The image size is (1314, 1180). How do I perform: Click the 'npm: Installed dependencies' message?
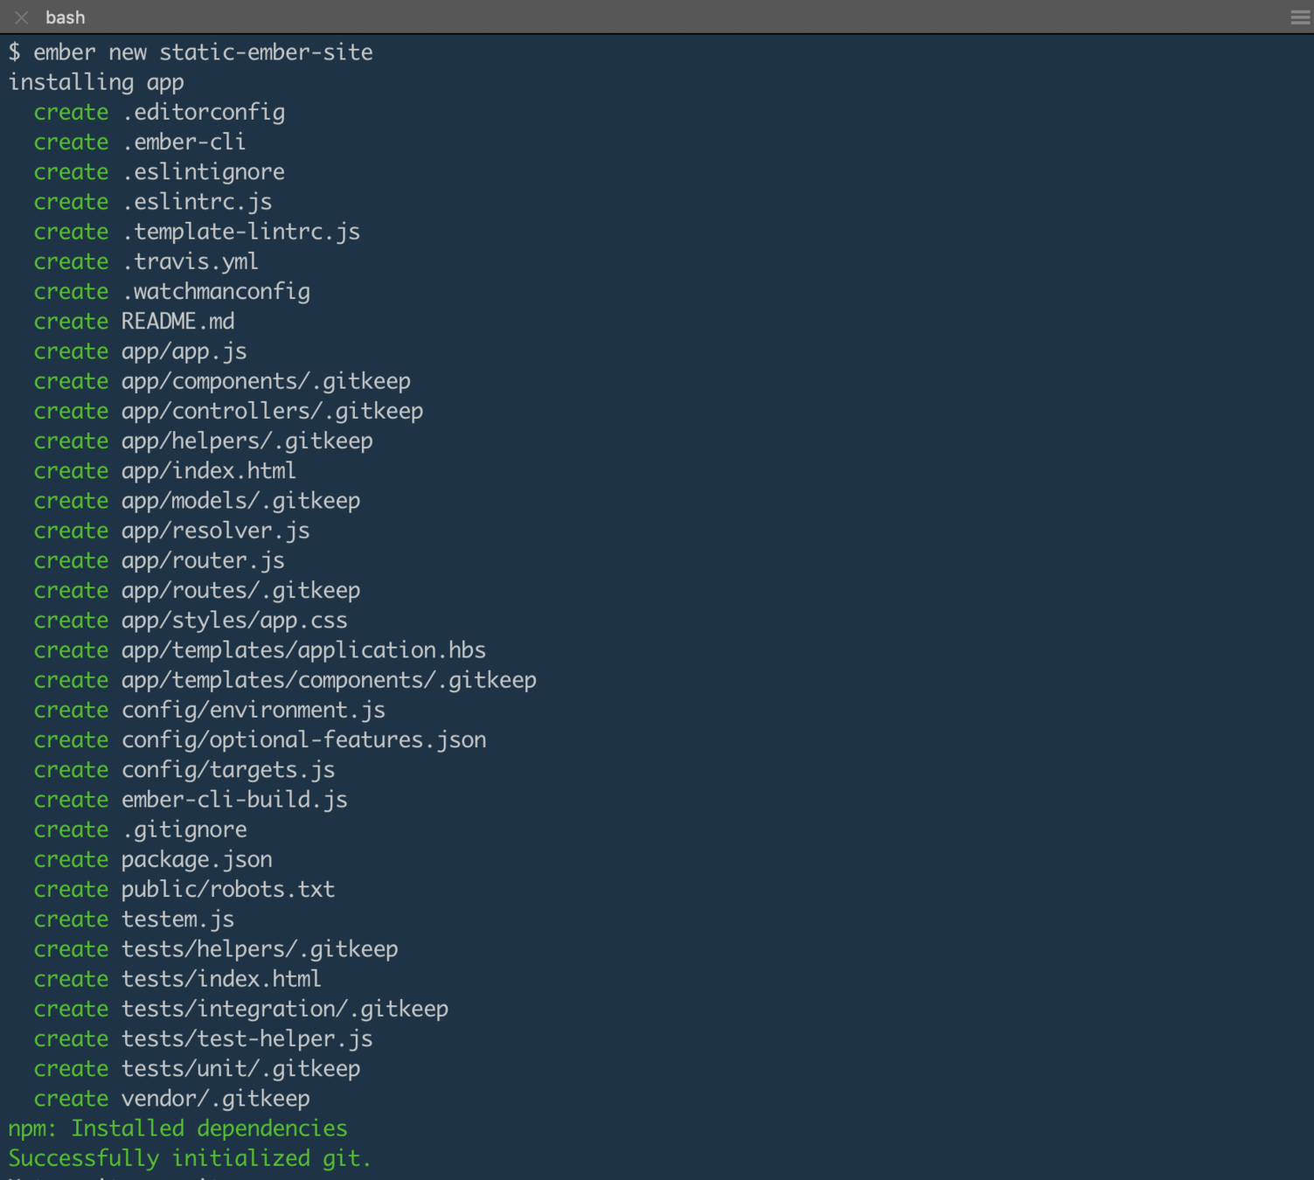coord(178,1128)
